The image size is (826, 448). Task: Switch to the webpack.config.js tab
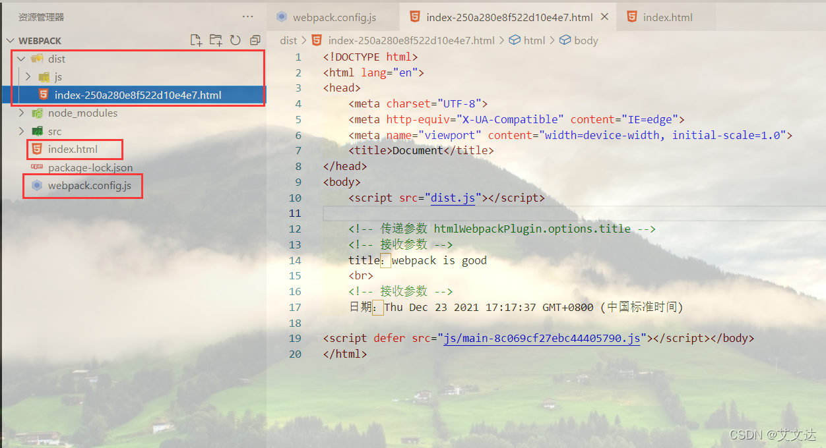(x=333, y=17)
